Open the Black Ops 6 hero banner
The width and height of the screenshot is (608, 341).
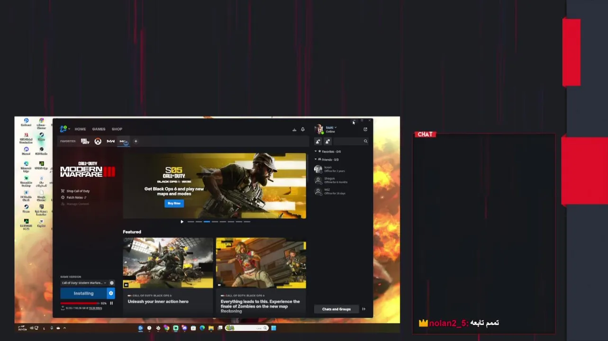[x=214, y=186]
